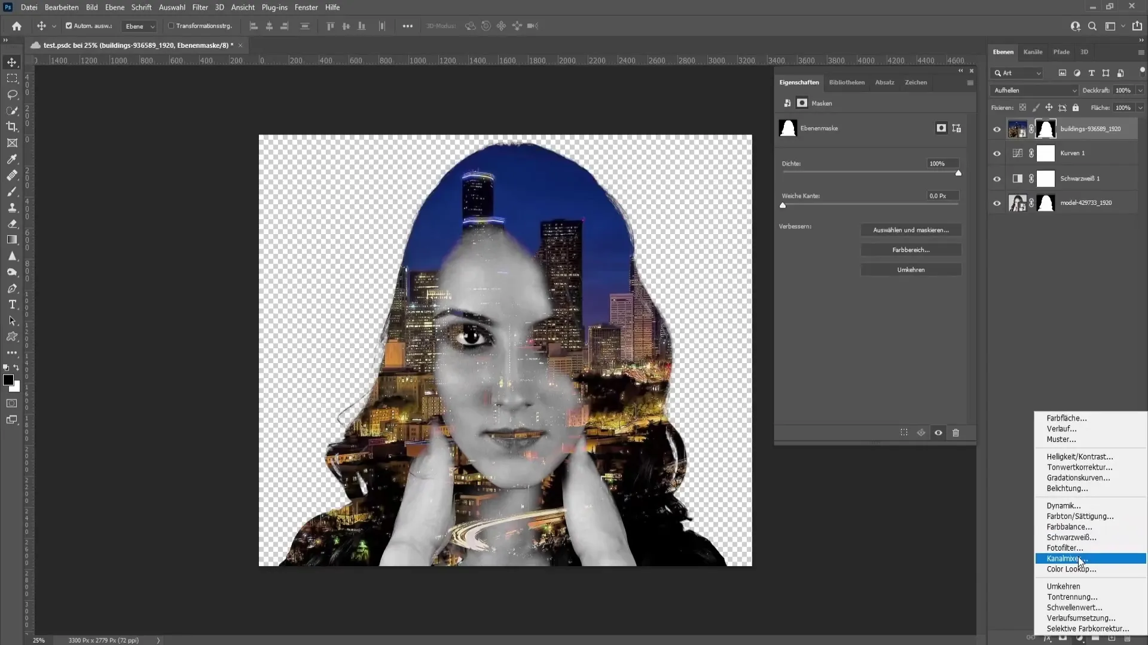Select the Eraser tool
This screenshot has height=645, width=1148.
click(x=12, y=223)
